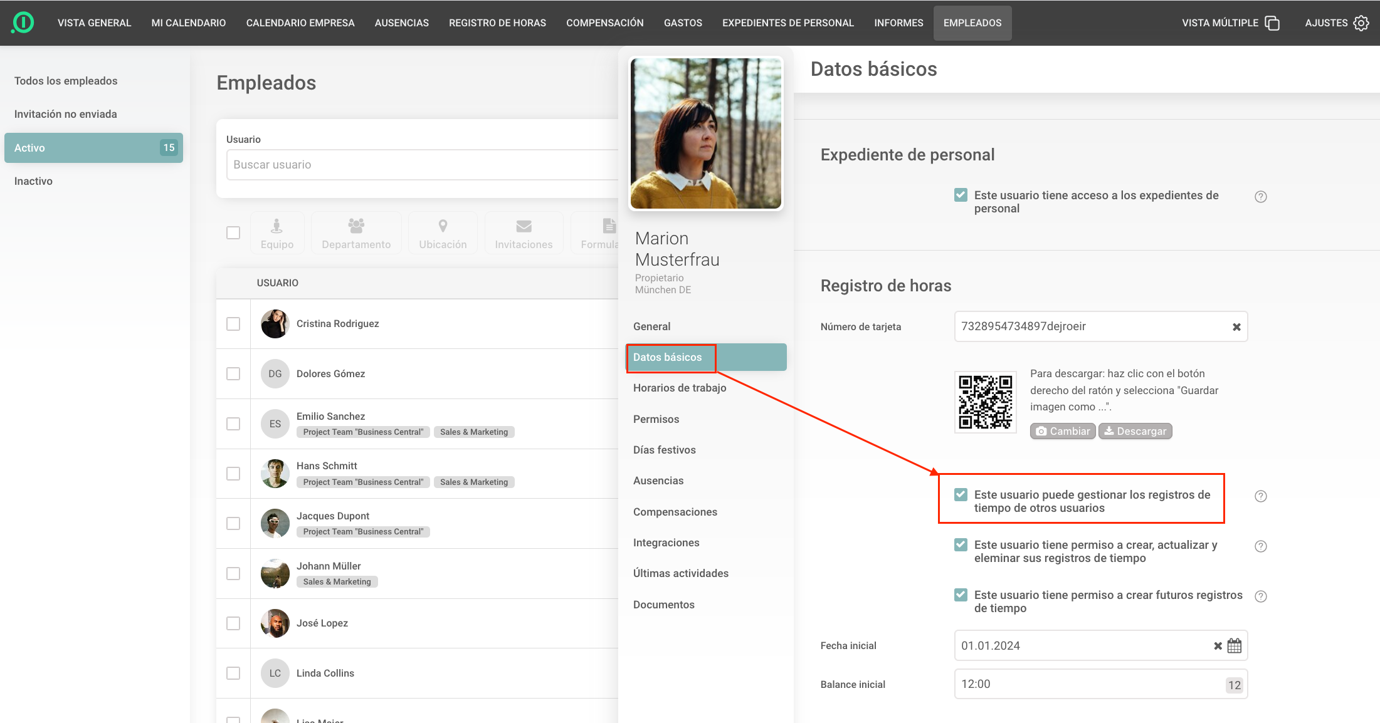Click Hans Schmitt's avatar photo
The width and height of the screenshot is (1380, 723).
(275, 474)
